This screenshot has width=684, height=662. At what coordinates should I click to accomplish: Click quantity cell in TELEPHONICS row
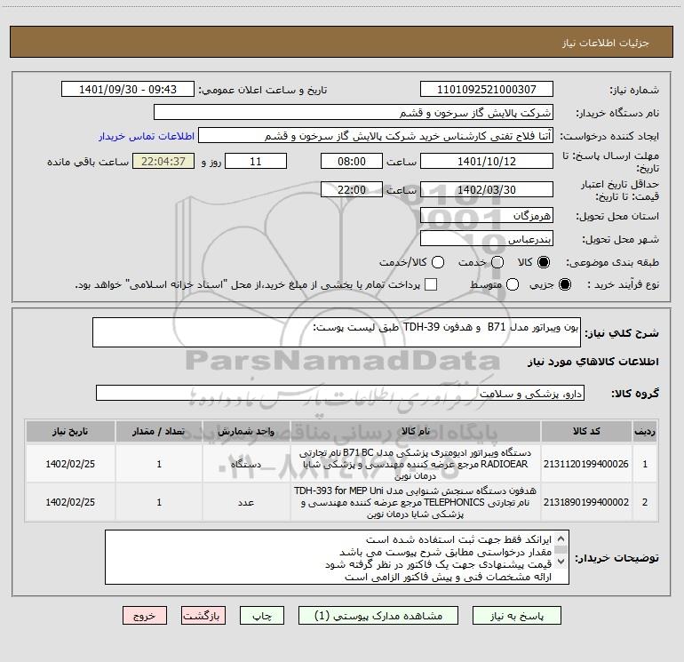point(159,502)
